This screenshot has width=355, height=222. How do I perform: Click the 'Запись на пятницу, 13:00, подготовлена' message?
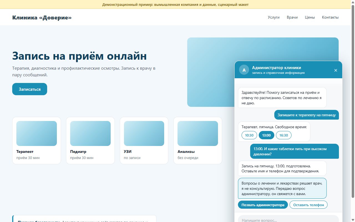pyautogui.click(x=282, y=168)
